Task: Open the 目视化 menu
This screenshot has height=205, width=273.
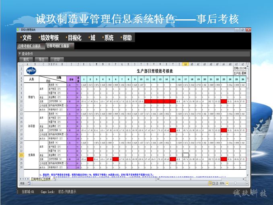Action: (74, 38)
